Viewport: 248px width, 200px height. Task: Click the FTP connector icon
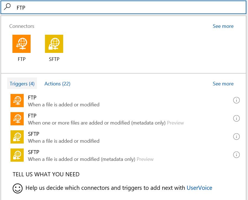tap(22, 44)
